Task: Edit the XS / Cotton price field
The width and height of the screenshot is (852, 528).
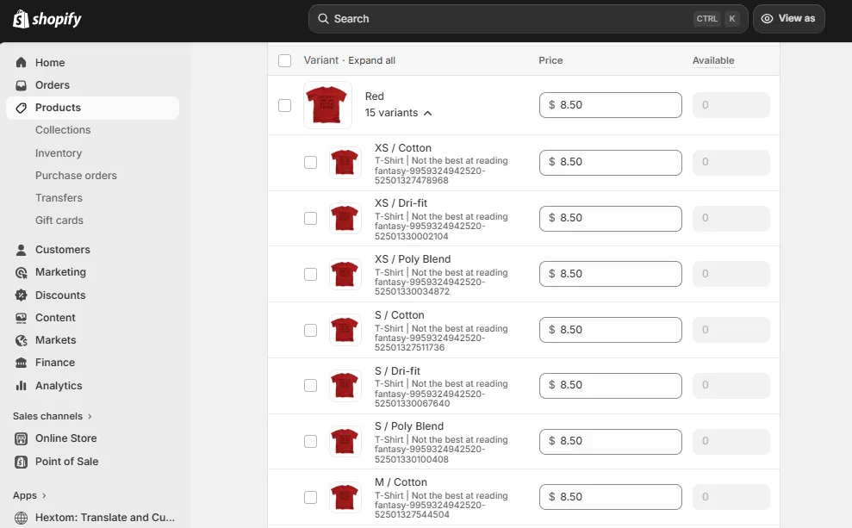Action: pyautogui.click(x=611, y=163)
